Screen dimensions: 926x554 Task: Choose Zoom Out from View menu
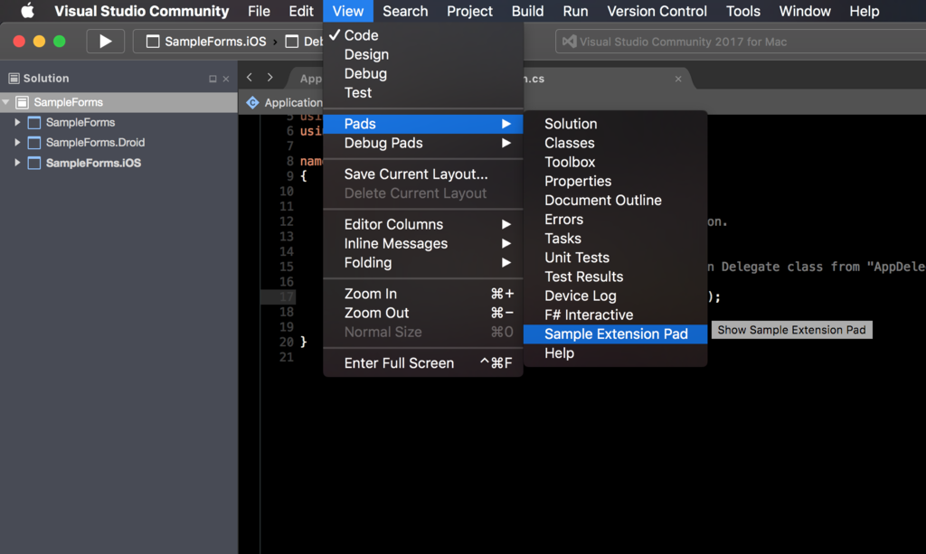pyautogui.click(x=423, y=313)
